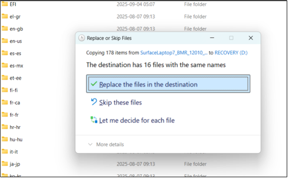Viewport: 288px width, 178px height.
Task: Select the hu-hu folder row
Action: coord(38,139)
